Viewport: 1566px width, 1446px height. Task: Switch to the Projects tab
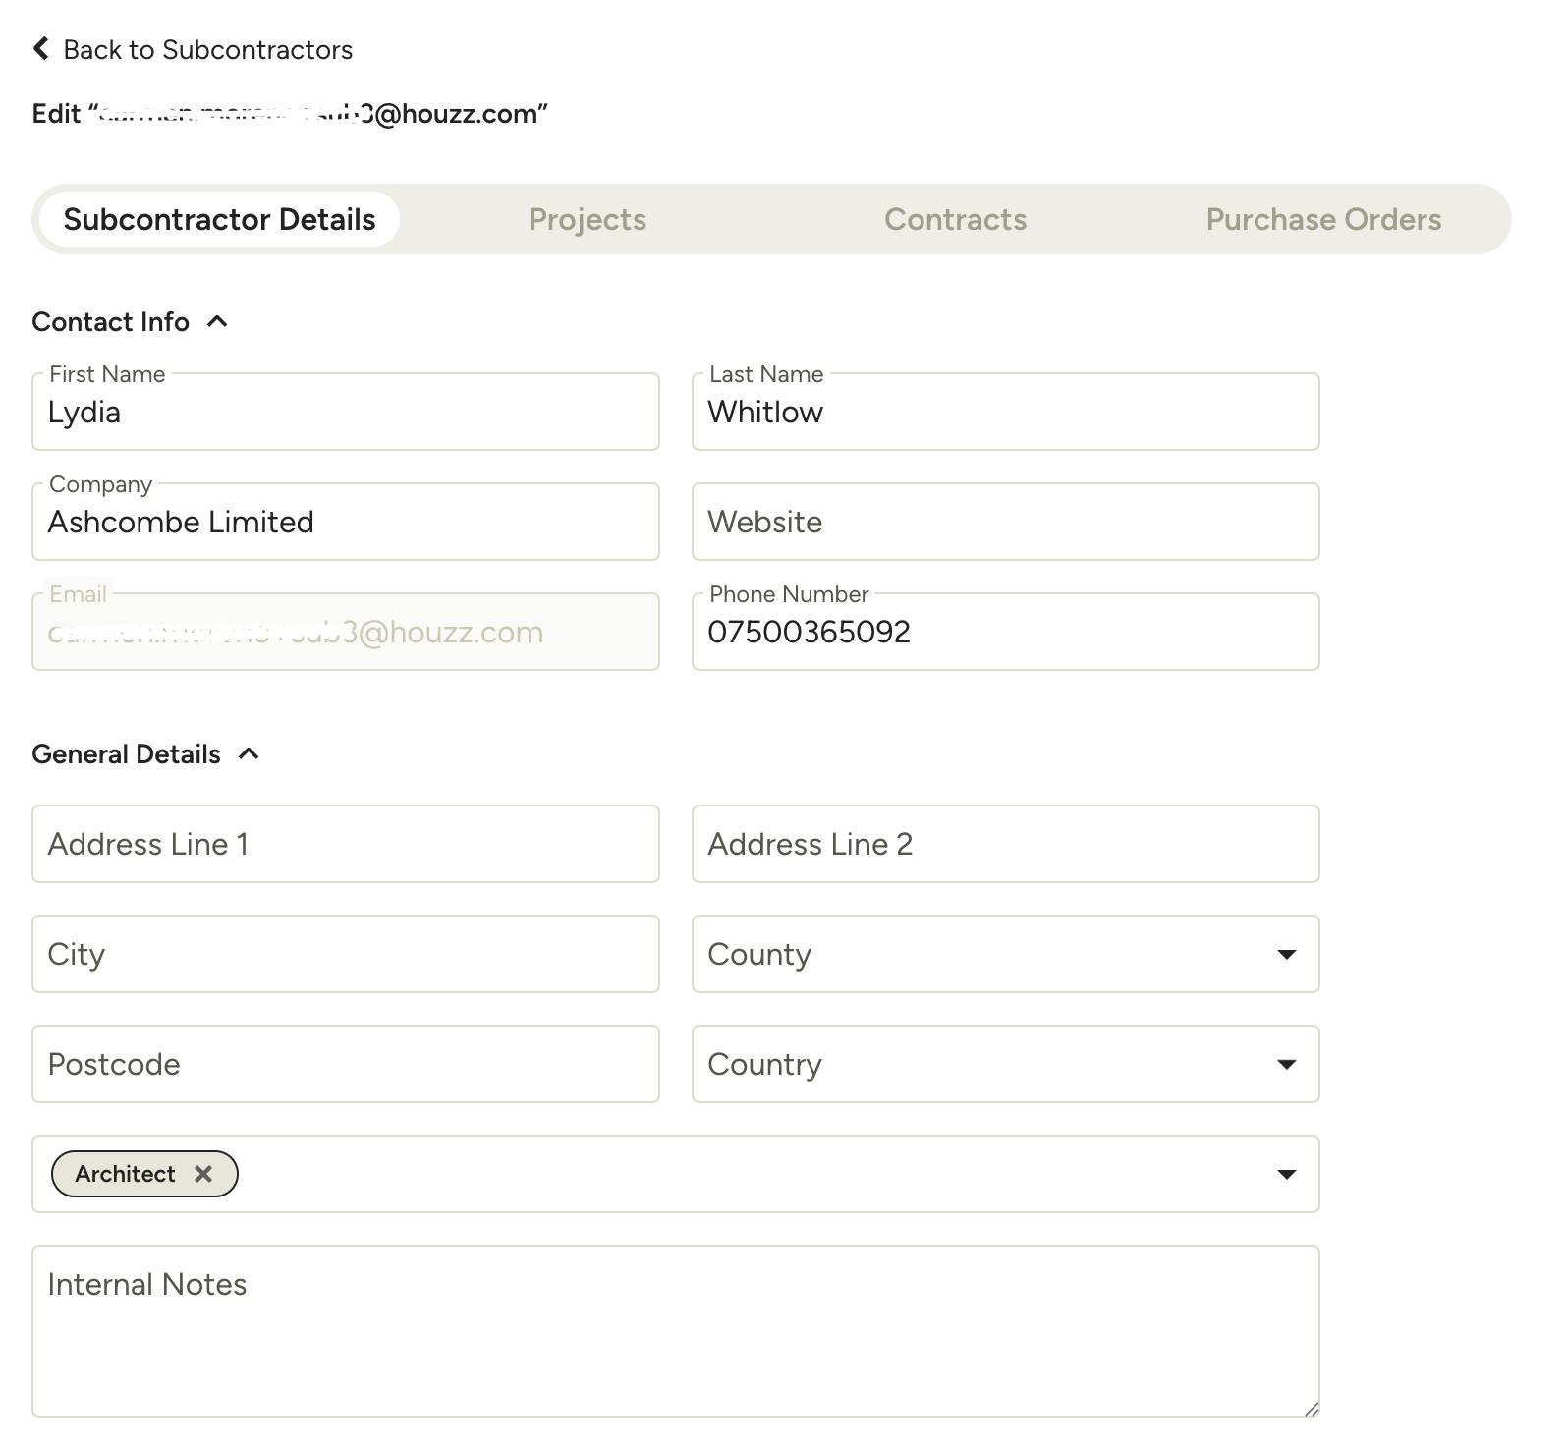tap(587, 219)
